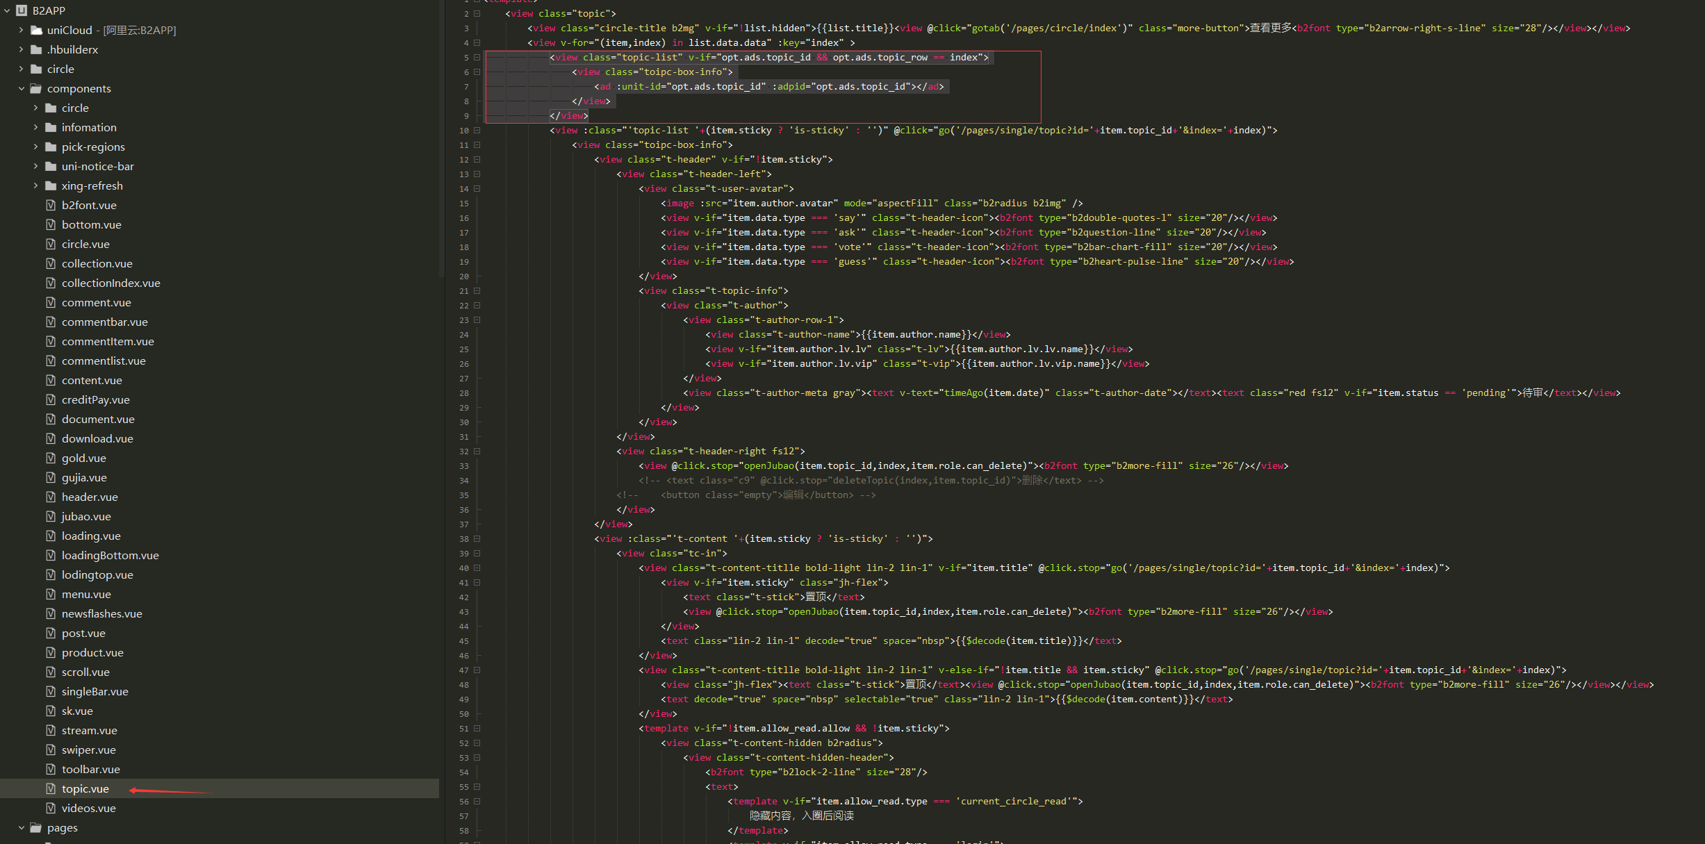Click the components folder icon
This screenshot has width=1705, height=844.
36,88
